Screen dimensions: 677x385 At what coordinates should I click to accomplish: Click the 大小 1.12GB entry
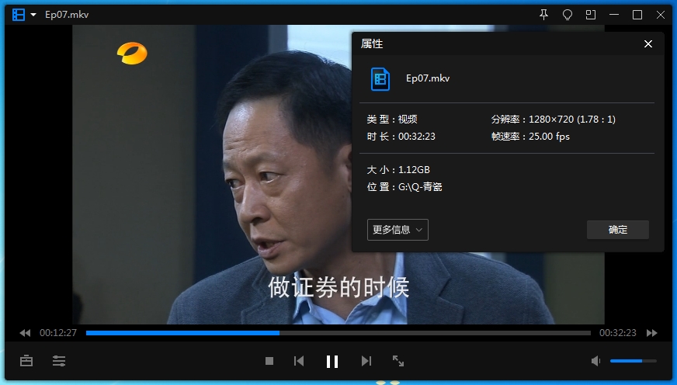(398, 170)
